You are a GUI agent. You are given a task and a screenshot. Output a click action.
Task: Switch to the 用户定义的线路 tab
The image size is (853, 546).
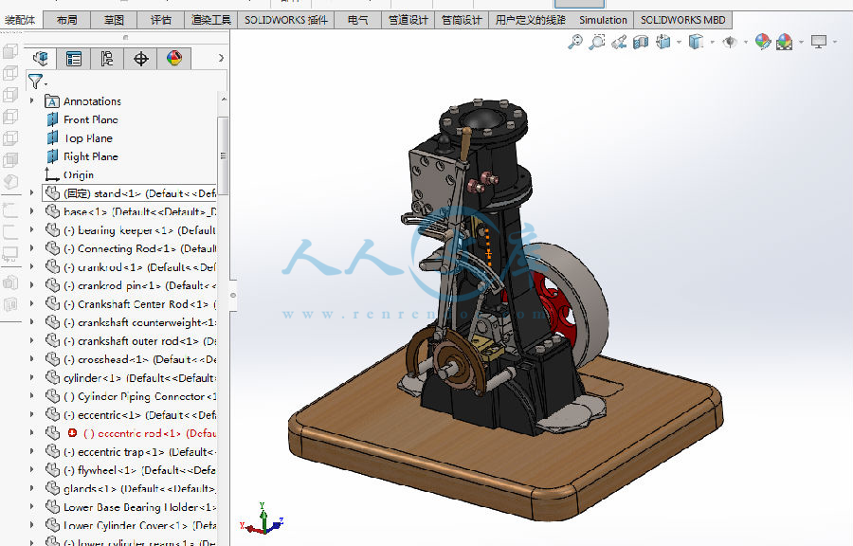point(531,20)
